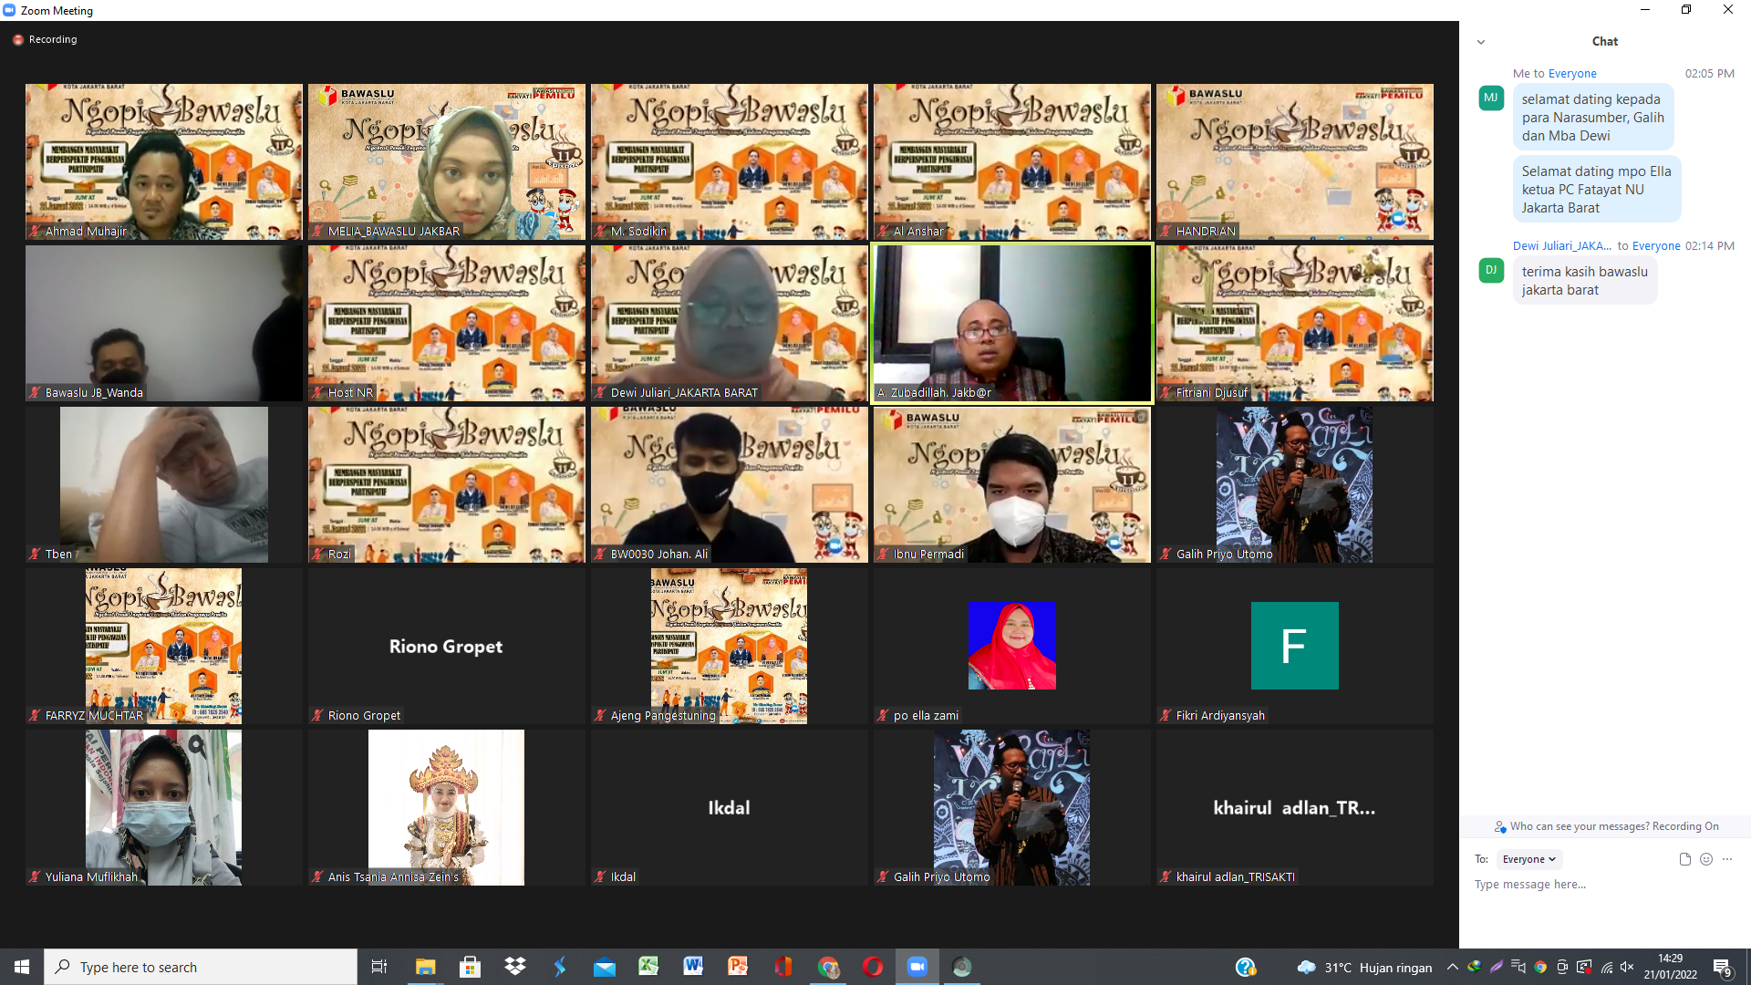The width and height of the screenshot is (1751, 985).
Task: Click the MJ avatar in chat
Action: pos(1491,98)
